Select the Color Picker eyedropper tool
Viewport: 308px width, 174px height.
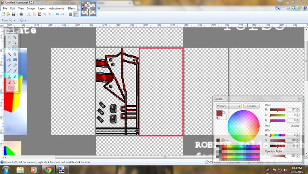pyautogui.click(x=15, y=71)
